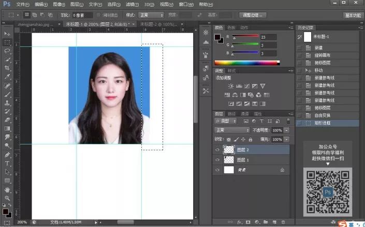Click the 调整边缘 button
The image size is (365, 227).
click(253, 15)
